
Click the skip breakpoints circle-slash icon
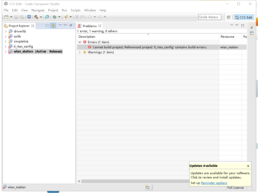pyautogui.click(x=47, y=17)
